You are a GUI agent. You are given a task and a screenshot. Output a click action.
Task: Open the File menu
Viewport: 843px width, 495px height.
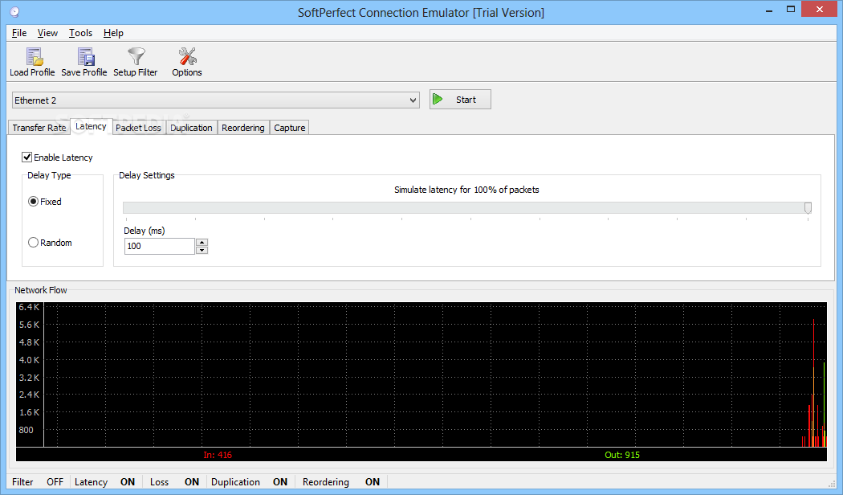pos(19,33)
